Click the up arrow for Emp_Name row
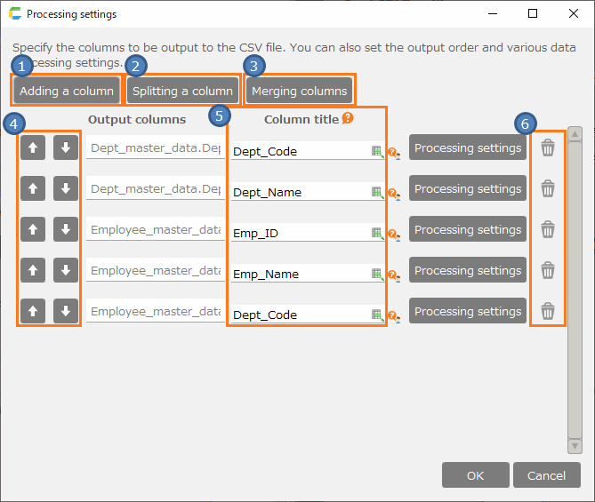The width and height of the screenshot is (595, 502). coord(32,271)
